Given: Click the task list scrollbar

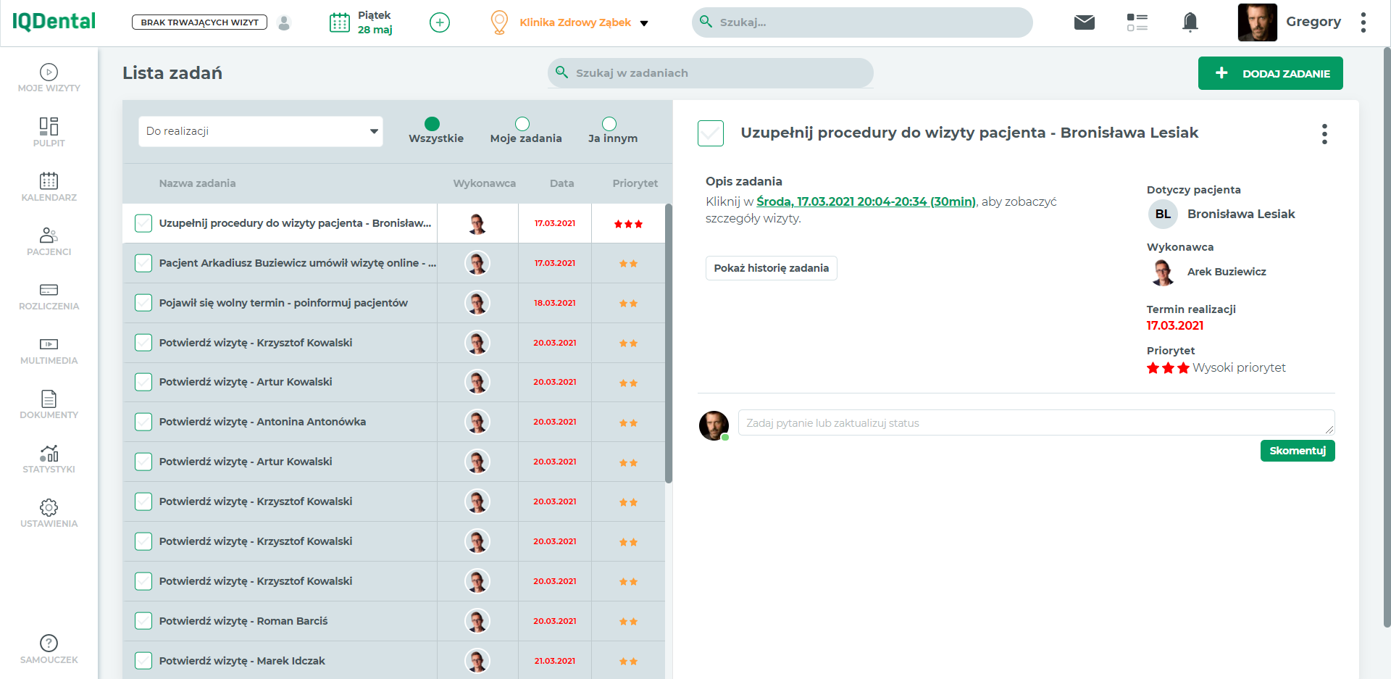Looking at the screenshot, I should coord(668,343).
